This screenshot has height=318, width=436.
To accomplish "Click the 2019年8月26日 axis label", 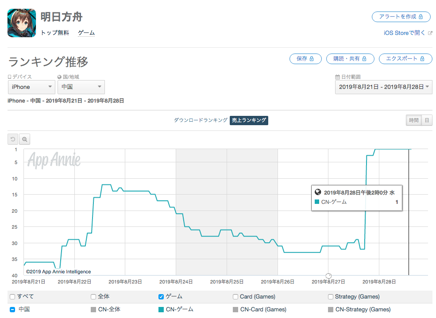I will point(278,282).
